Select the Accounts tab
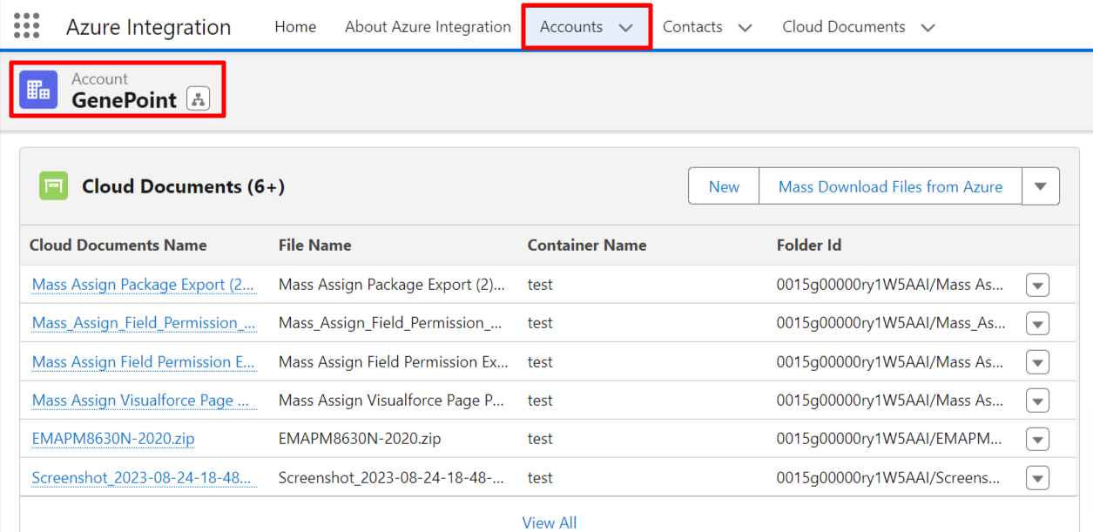The width and height of the screenshot is (1093, 532). (x=571, y=27)
